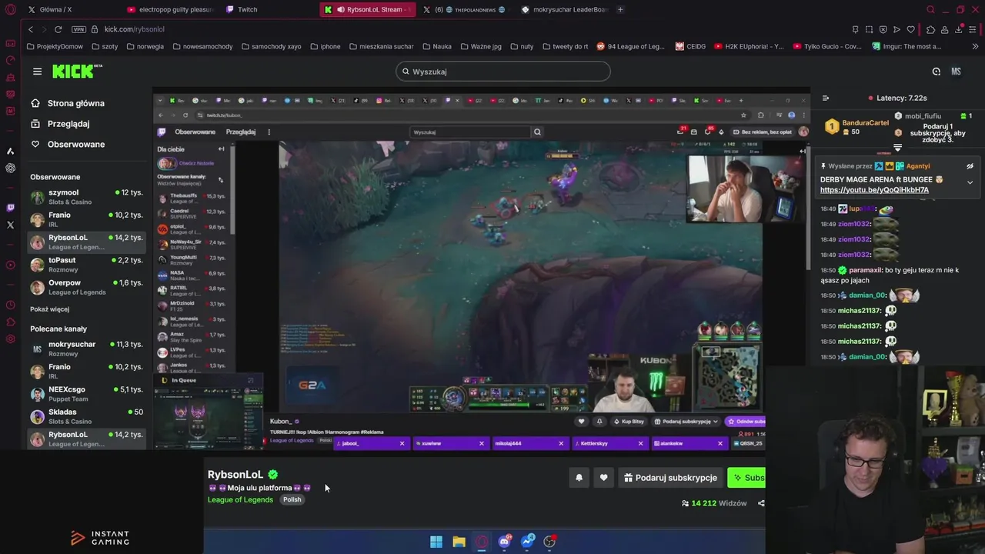985x554 pixels.
Task: Click paramaxil username in chat
Action: pyautogui.click(x=865, y=270)
